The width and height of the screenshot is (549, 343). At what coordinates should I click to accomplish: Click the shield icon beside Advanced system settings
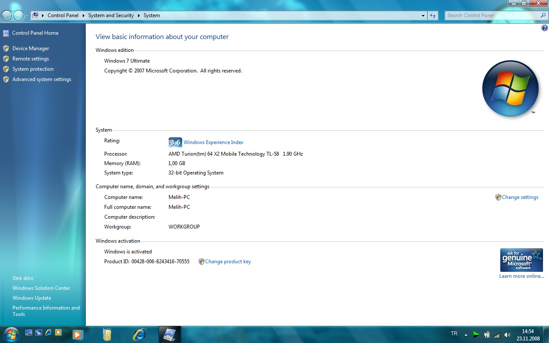tap(6, 79)
